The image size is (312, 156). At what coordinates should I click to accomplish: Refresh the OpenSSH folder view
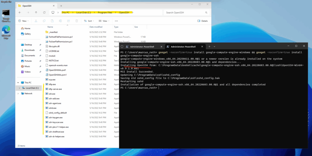tap(44, 12)
